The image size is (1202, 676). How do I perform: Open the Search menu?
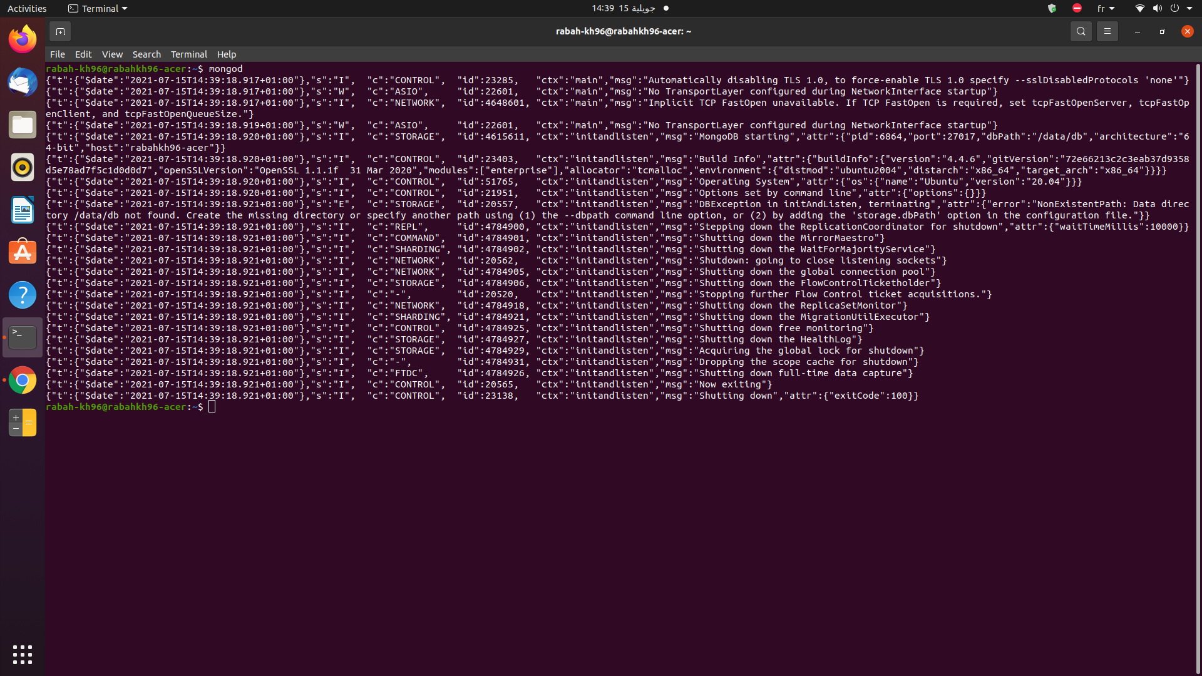[146, 54]
